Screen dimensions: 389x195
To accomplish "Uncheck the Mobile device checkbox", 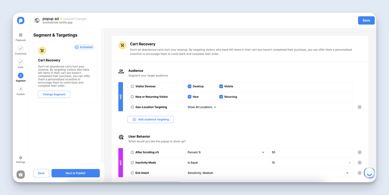I will tap(221, 87).
